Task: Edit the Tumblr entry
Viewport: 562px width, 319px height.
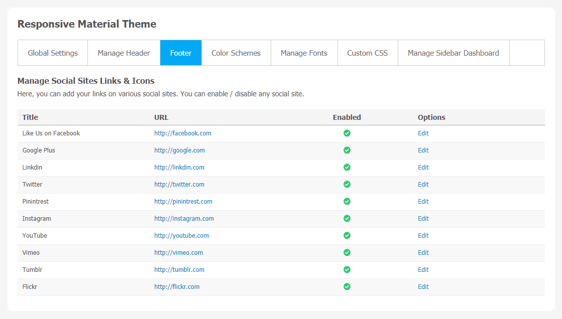Action: [423, 269]
